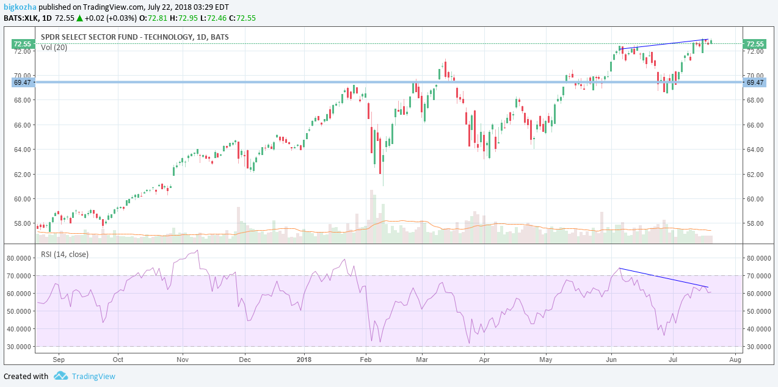Click the Aug label on the time axis
Image resolution: width=778 pixels, height=387 pixels.
735,360
